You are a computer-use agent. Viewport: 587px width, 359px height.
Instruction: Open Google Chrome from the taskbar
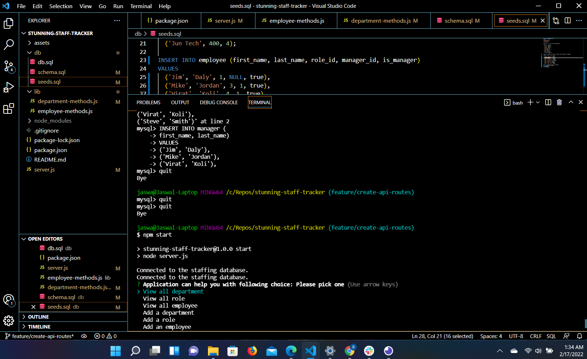350,351
